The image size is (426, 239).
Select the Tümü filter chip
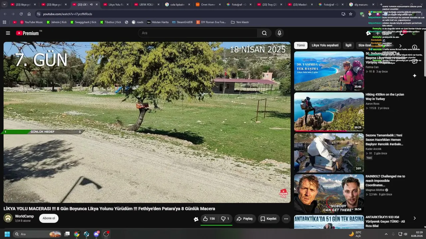301,45
